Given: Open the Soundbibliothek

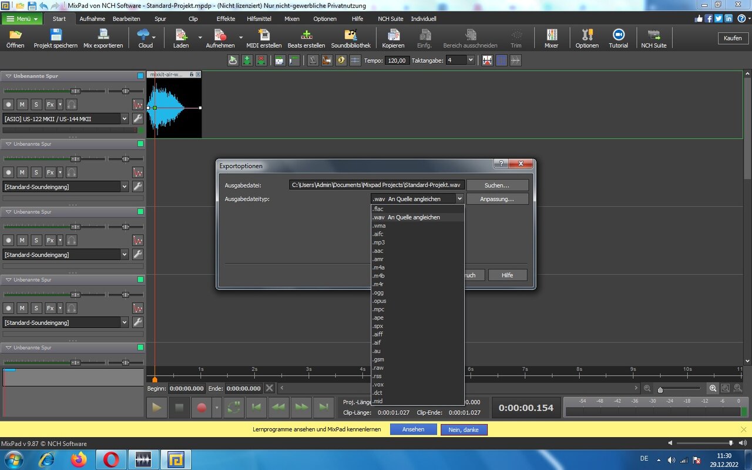Looking at the screenshot, I should 351,38.
